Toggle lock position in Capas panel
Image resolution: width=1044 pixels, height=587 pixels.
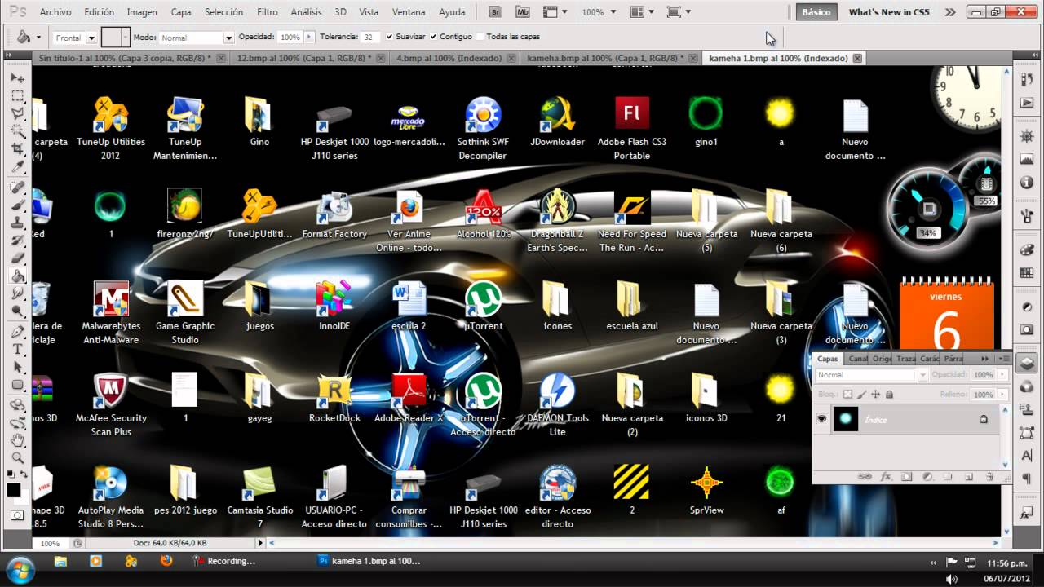[x=876, y=395]
